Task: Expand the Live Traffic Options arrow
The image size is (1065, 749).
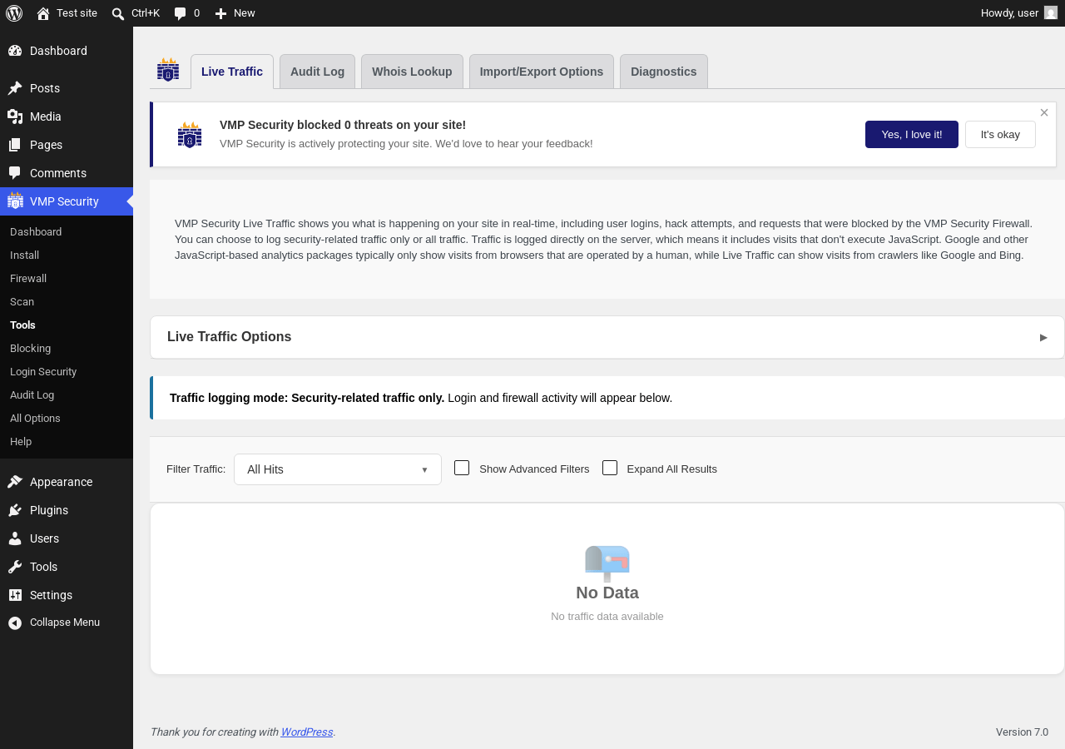Action: (x=1043, y=337)
